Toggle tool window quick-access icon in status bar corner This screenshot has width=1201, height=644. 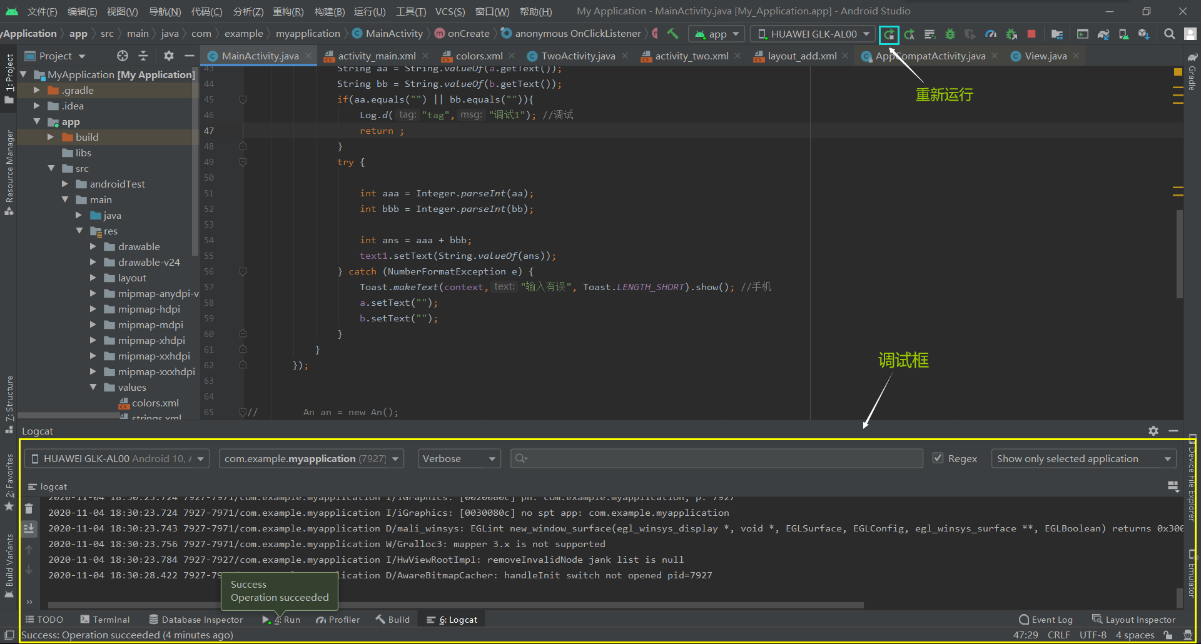pos(9,635)
